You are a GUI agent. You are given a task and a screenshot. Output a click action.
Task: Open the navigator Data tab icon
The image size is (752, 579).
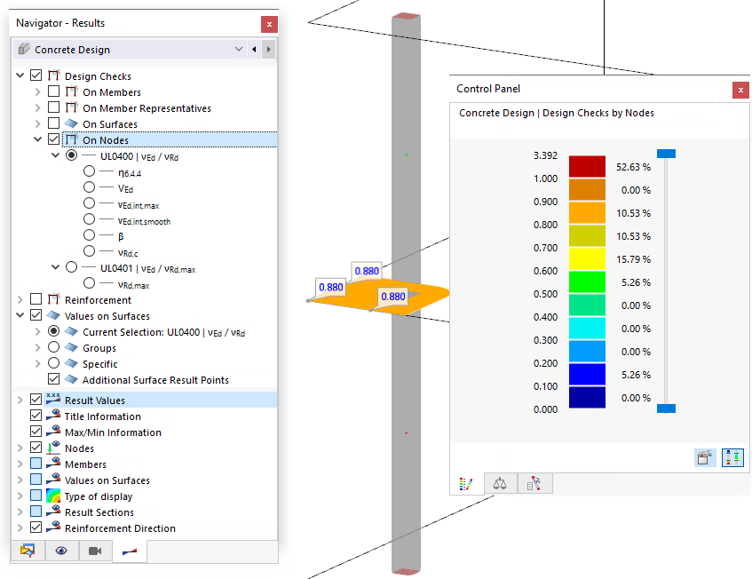click(x=28, y=551)
